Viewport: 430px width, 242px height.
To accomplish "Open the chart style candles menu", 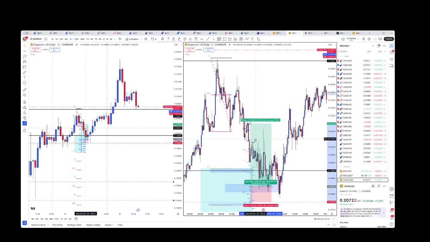I will [x=120, y=39].
